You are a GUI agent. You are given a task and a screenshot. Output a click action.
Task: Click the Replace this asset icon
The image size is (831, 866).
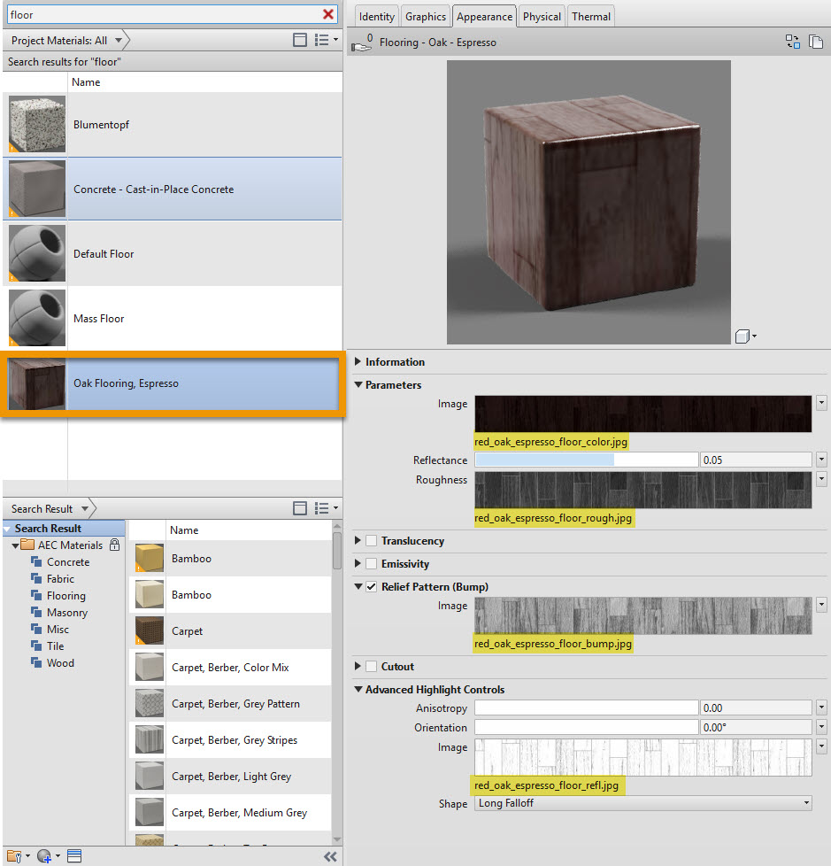point(792,42)
